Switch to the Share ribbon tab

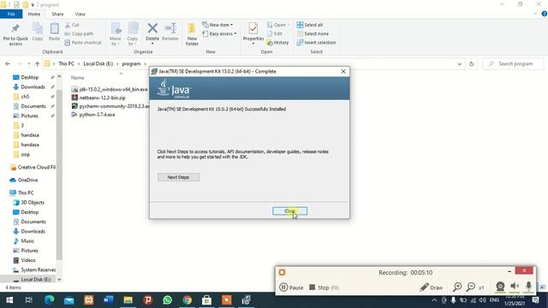pyautogui.click(x=57, y=14)
